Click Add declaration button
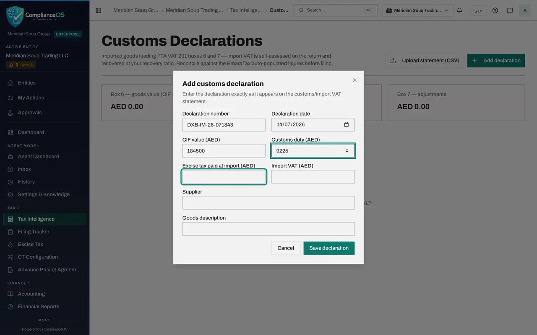Viewport: 537px width, 335px height. (496, 60)
